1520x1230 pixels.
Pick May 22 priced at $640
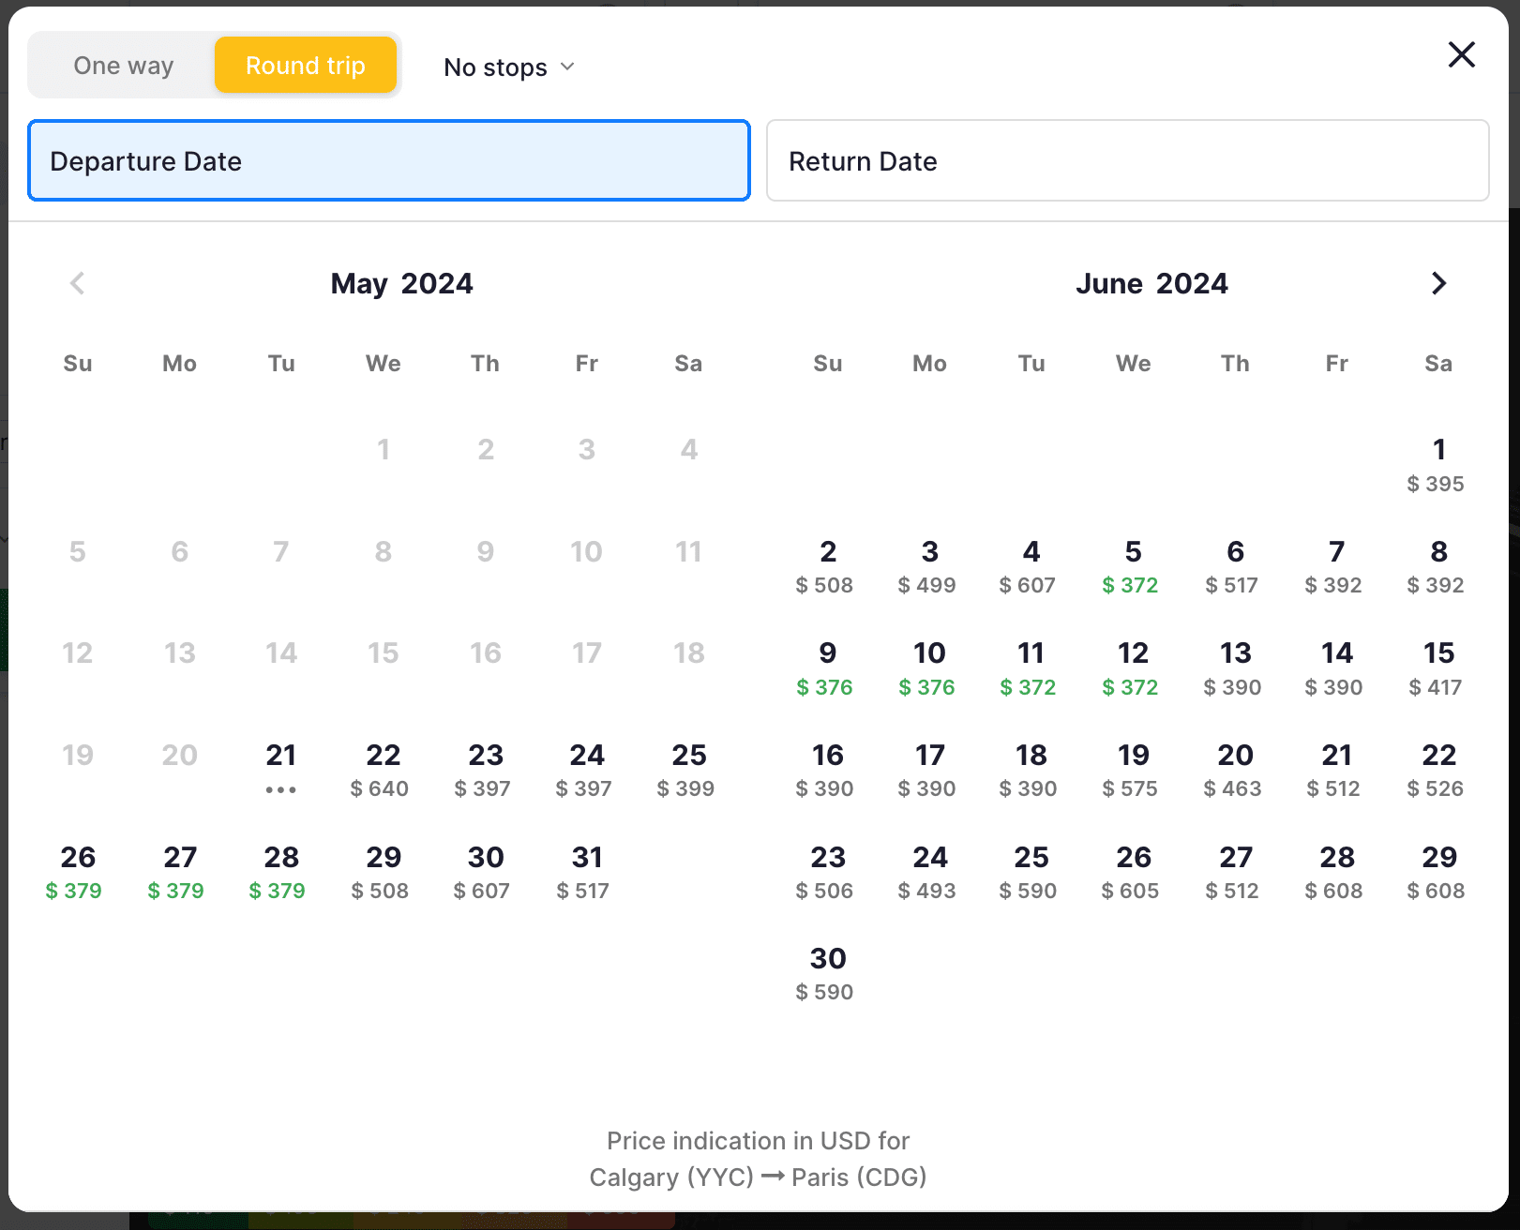pyautogui.click(x=383, y=769)
